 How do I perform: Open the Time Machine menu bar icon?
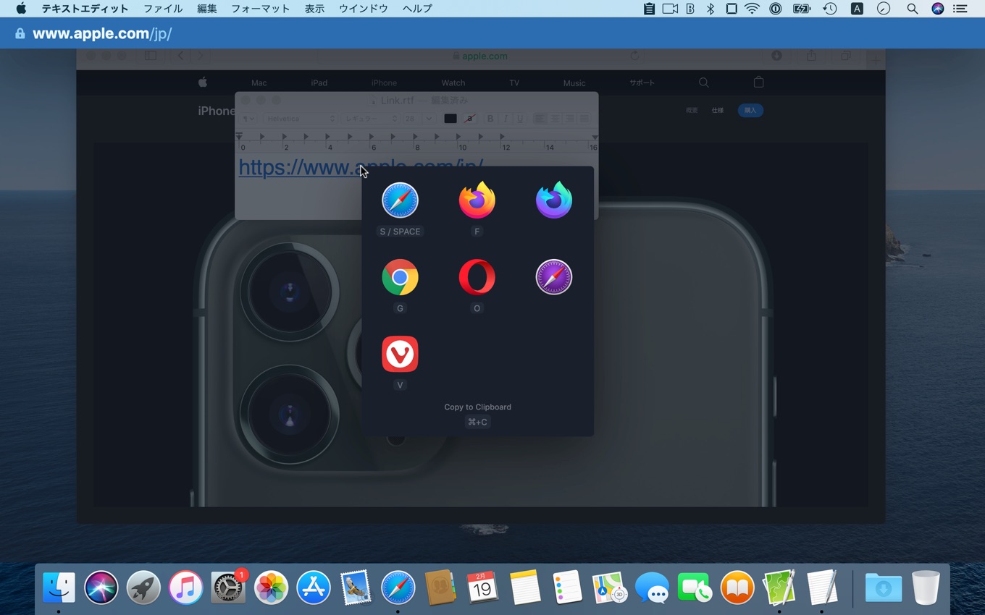coord(829,9)
